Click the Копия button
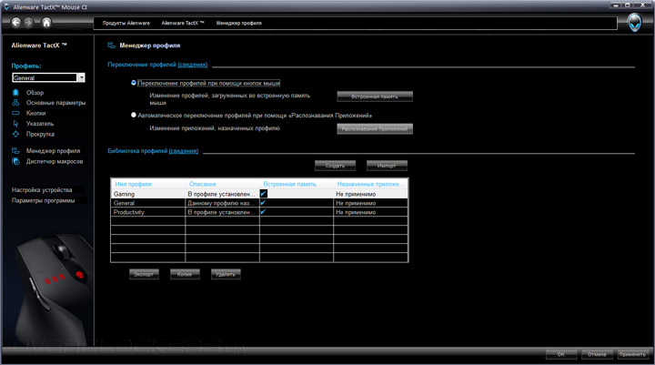Viewport: 655px width, 365px height. (185, 274)
